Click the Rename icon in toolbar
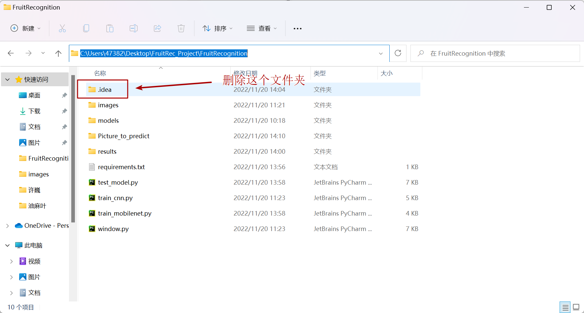Viewport: 584px width, 313px height. [x=134, y=28]
